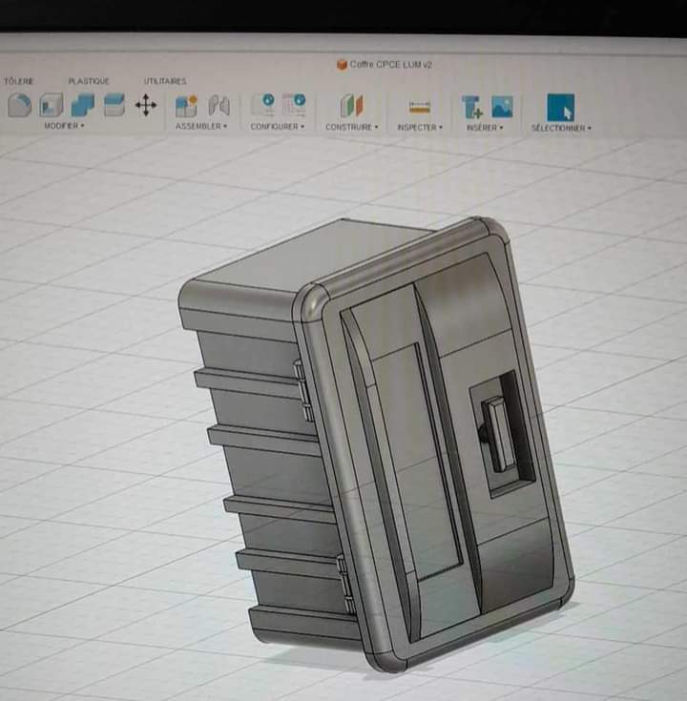Open the INSÉRER dropdown
The image size is (687, 701).
tap(485, 128)
